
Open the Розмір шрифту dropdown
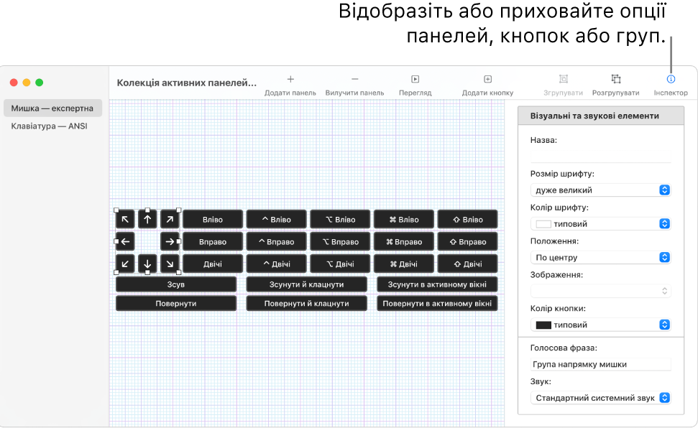600,190
